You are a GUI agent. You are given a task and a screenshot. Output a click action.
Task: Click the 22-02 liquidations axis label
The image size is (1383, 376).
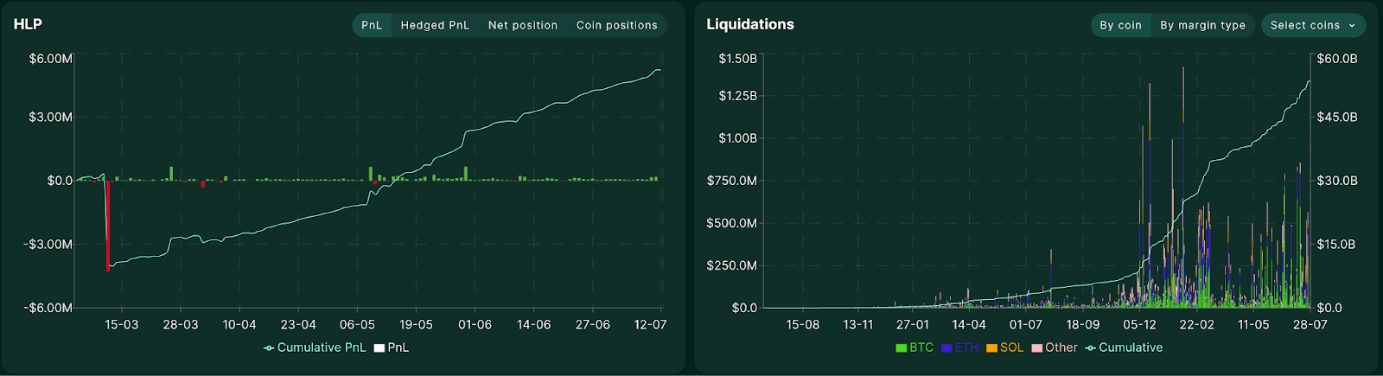coord(1196,325)
